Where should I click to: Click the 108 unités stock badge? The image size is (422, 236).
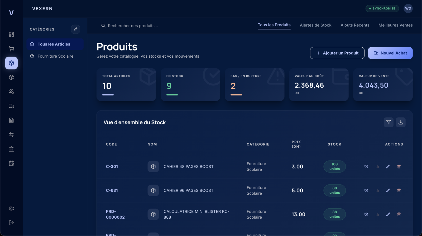point(334,167)
